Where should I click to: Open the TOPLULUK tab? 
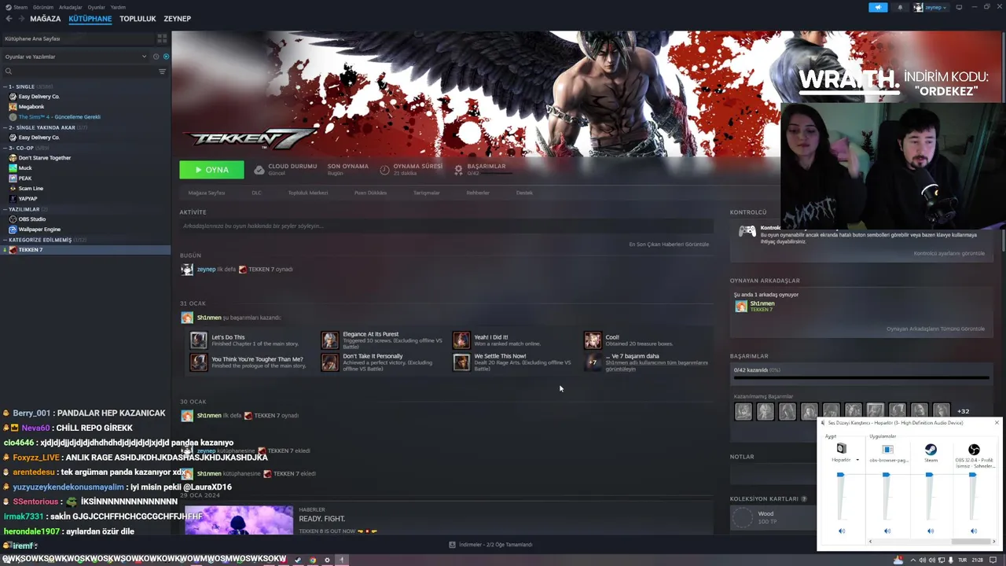pyautogui.click(x=138, y=18)
